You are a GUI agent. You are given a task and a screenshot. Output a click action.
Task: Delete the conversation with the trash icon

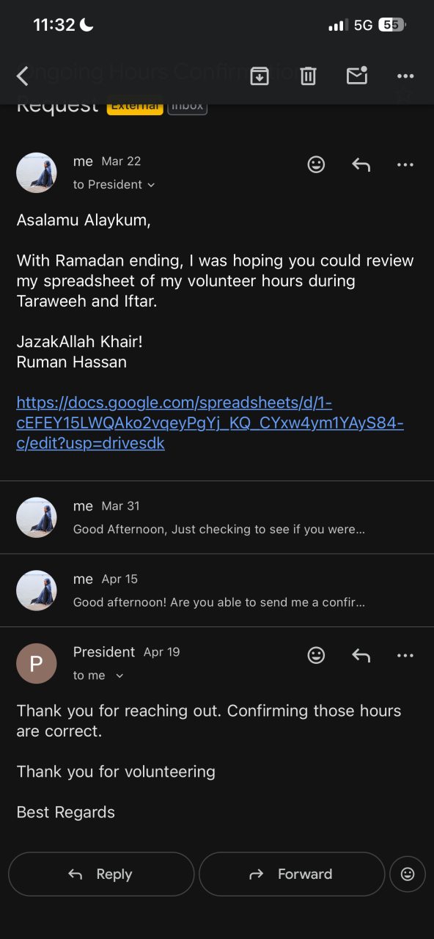(x=308, y=76)
